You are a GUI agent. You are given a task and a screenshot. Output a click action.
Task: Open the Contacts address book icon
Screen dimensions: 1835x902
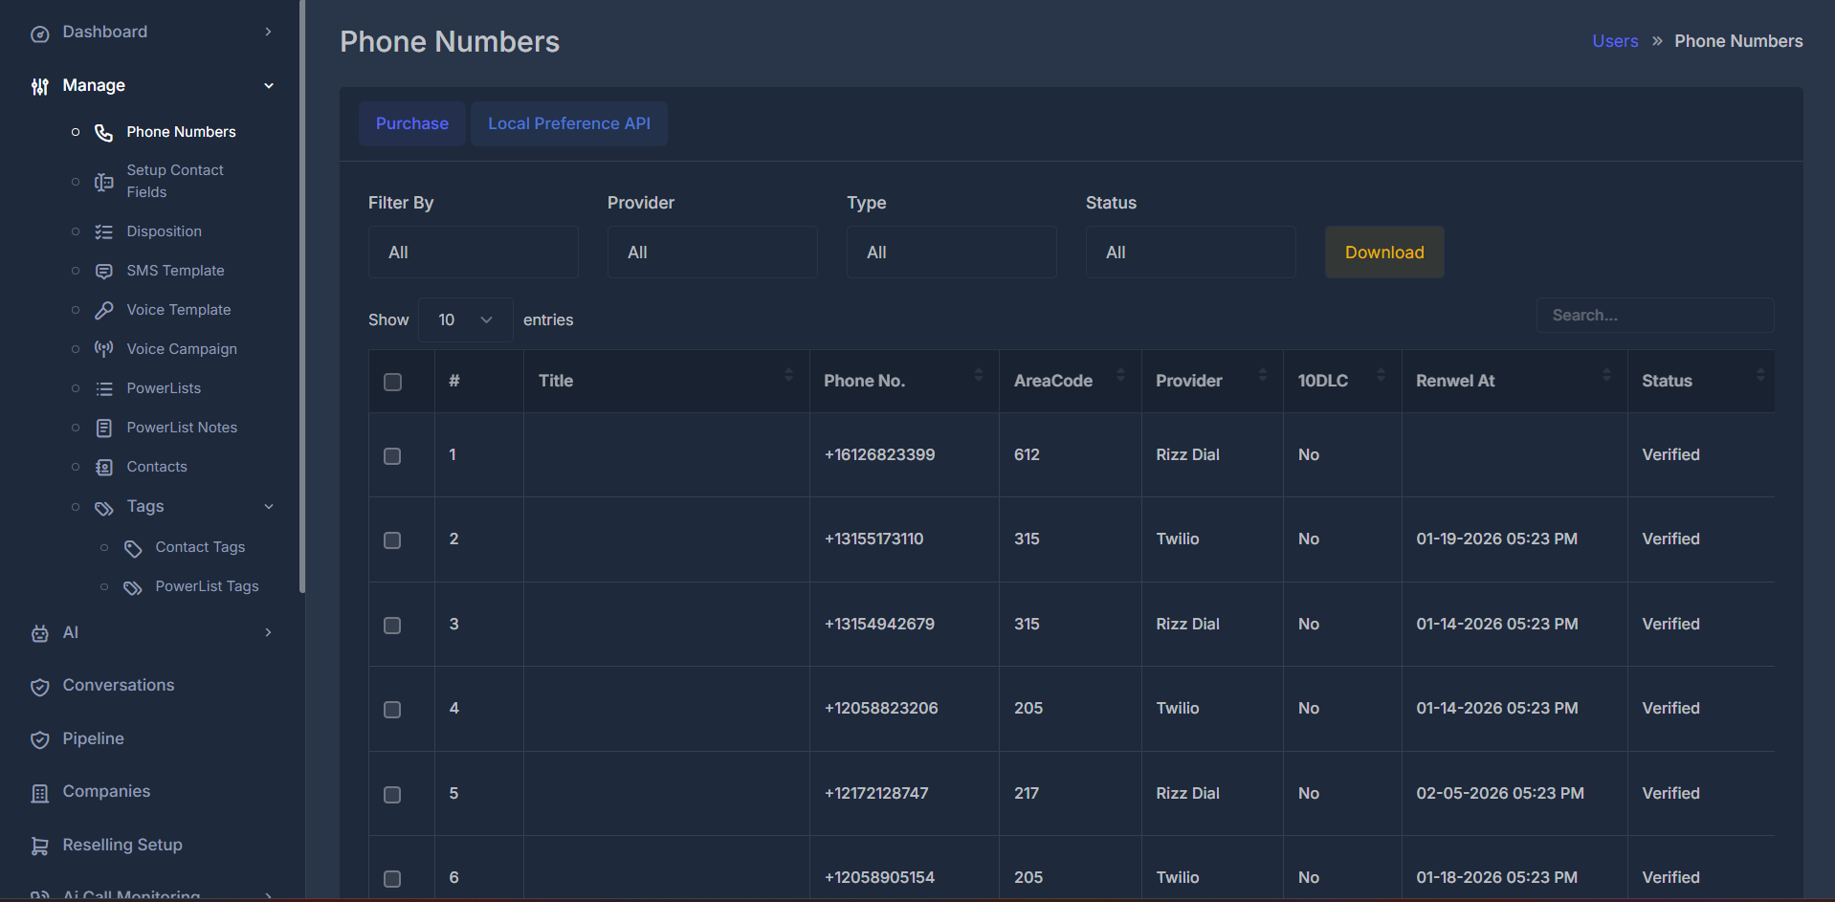(x=103, y=467)
